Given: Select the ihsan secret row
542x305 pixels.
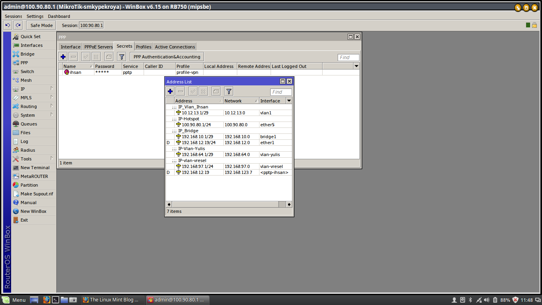Looking at the screenshot, I should 209,72.
